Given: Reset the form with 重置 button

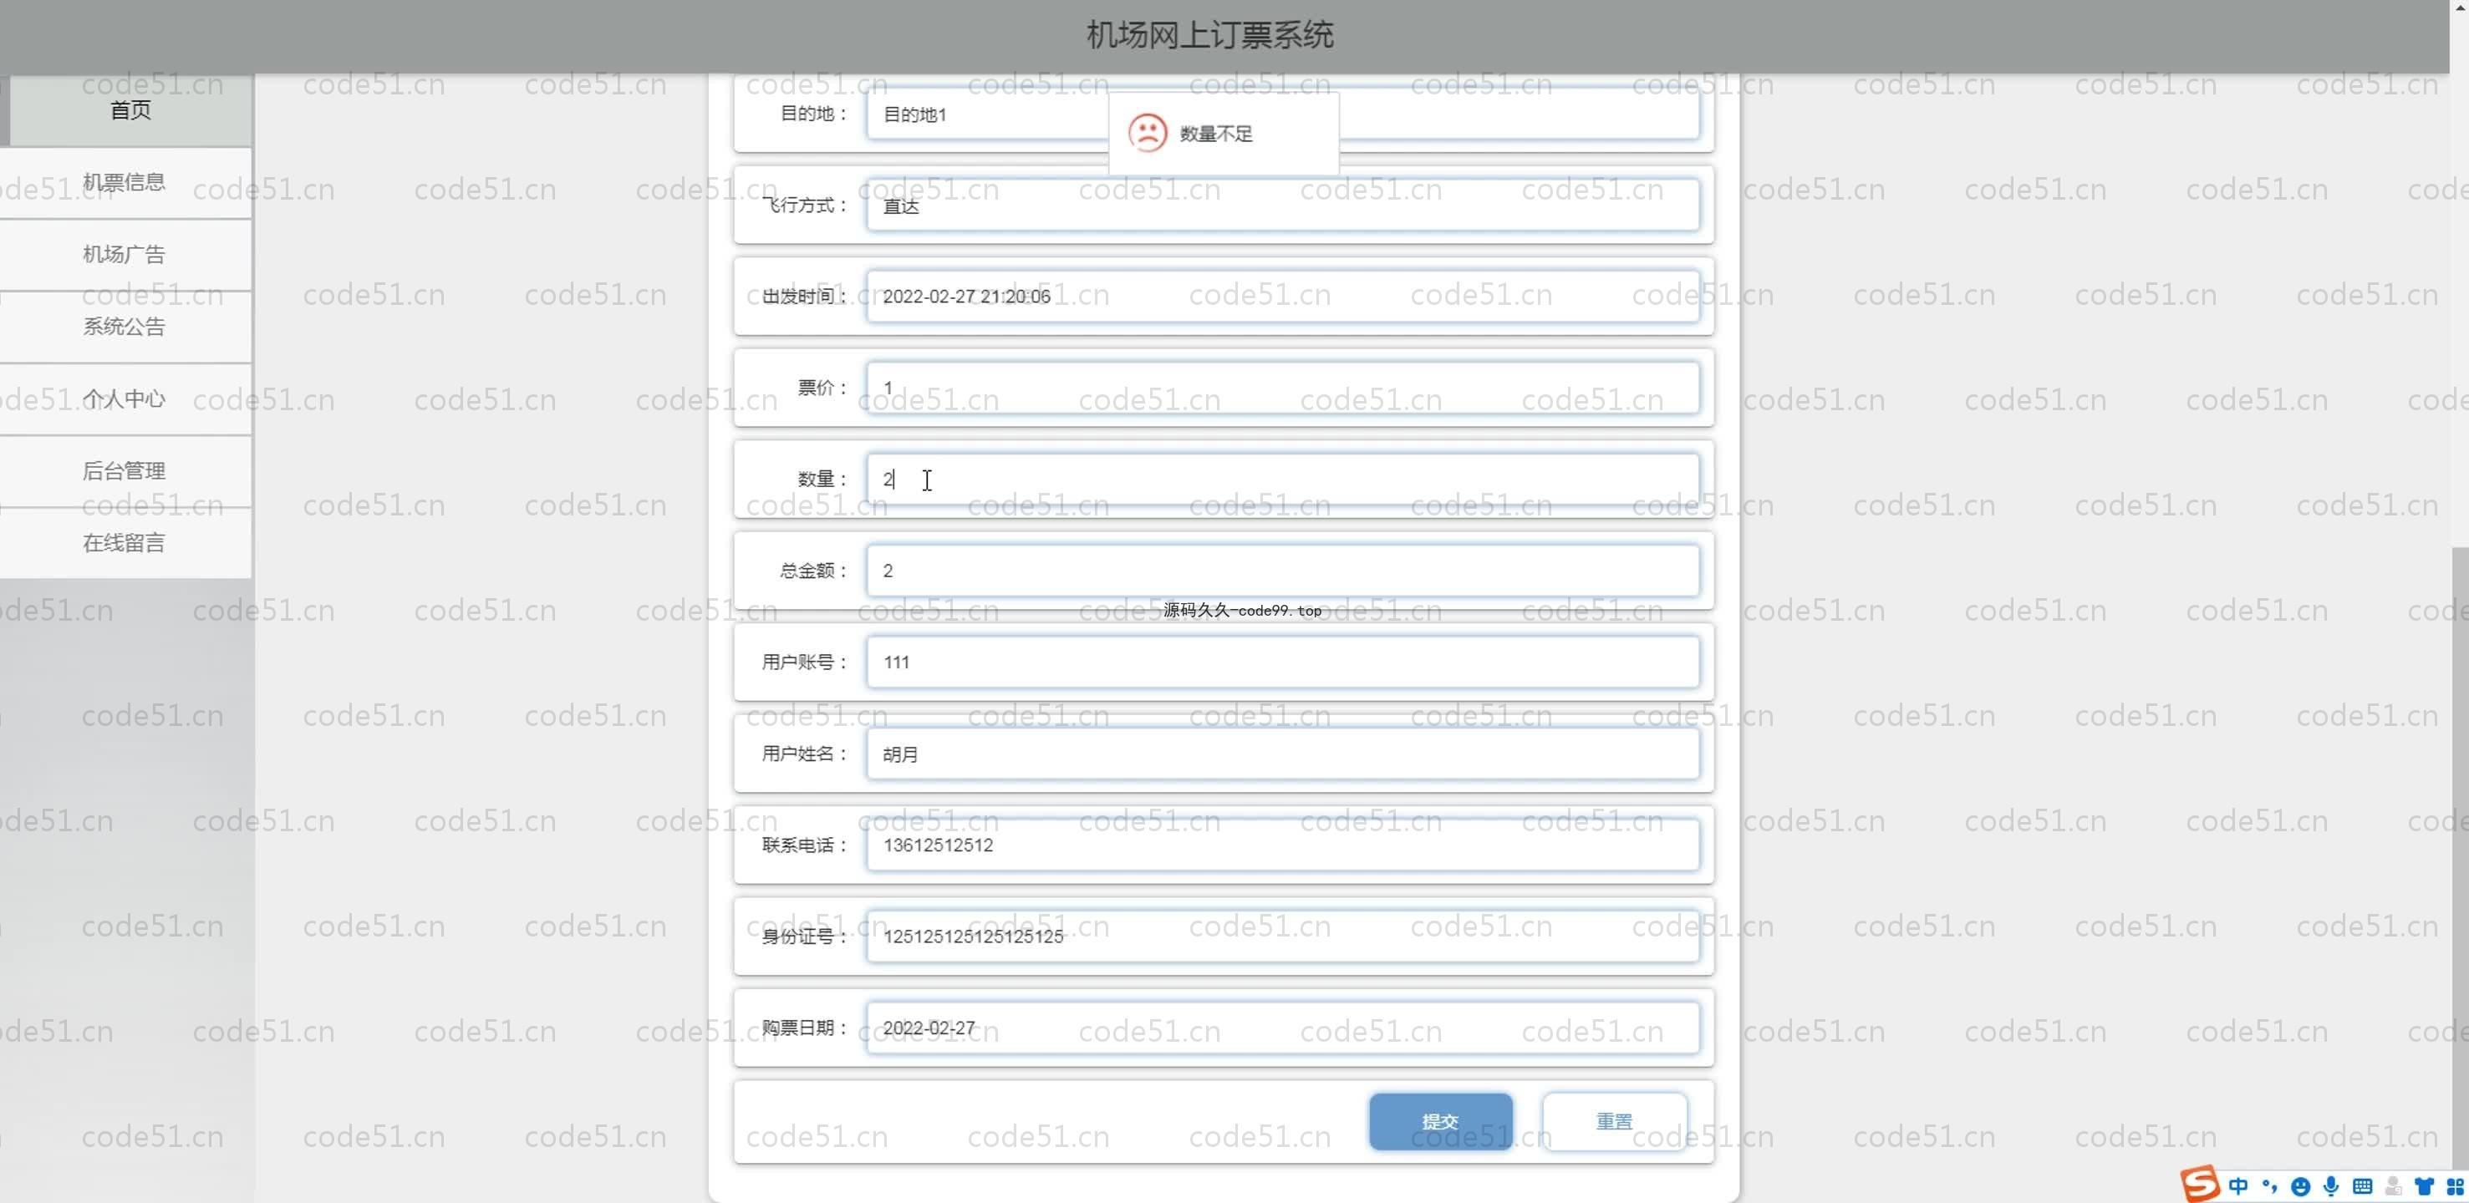Looking at the screenshot, I should click(1614, 1120).
